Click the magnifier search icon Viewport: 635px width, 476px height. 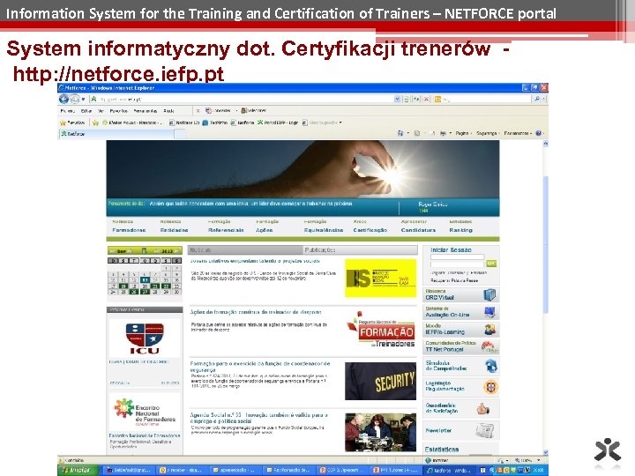click(537, 99)
